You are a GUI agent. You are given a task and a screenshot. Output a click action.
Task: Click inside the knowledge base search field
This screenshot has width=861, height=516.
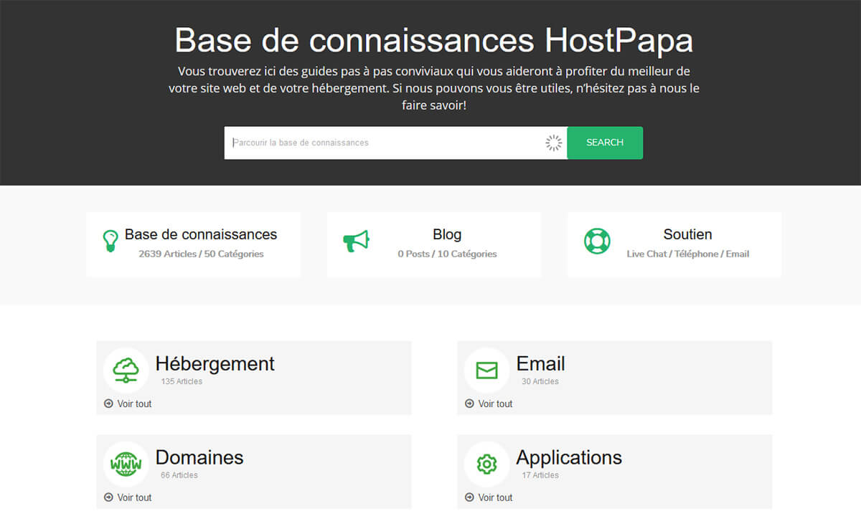pos(359,143)
